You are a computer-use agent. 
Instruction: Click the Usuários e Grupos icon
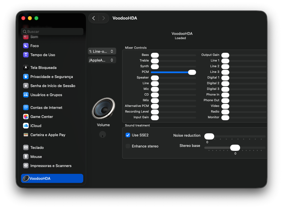click(x=26, y=95)
